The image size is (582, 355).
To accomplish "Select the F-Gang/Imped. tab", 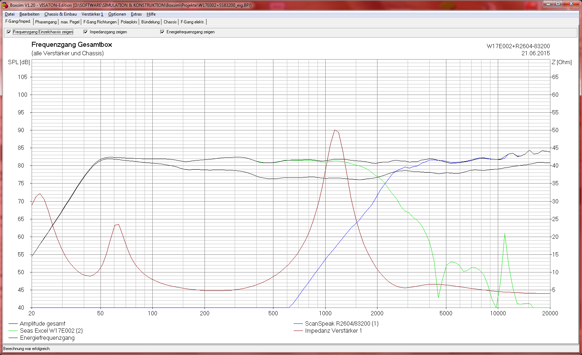I will (18, 22).
